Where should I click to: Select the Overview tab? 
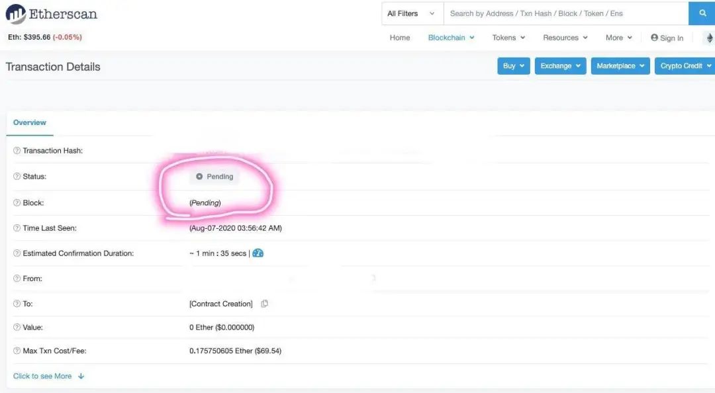[30, 122]
